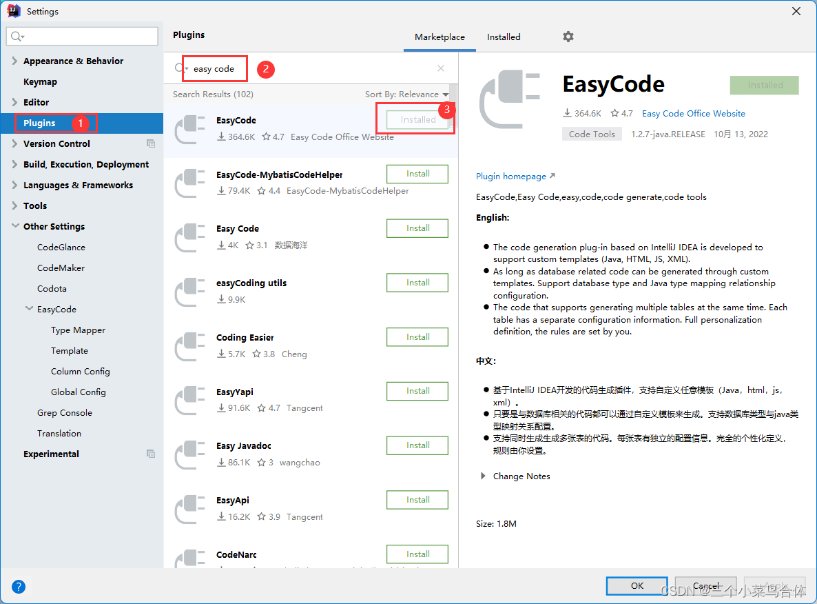Screen dimensions: 817x604
Task: Install Coding Easier plugin
Action: click(x=417, y=337)
